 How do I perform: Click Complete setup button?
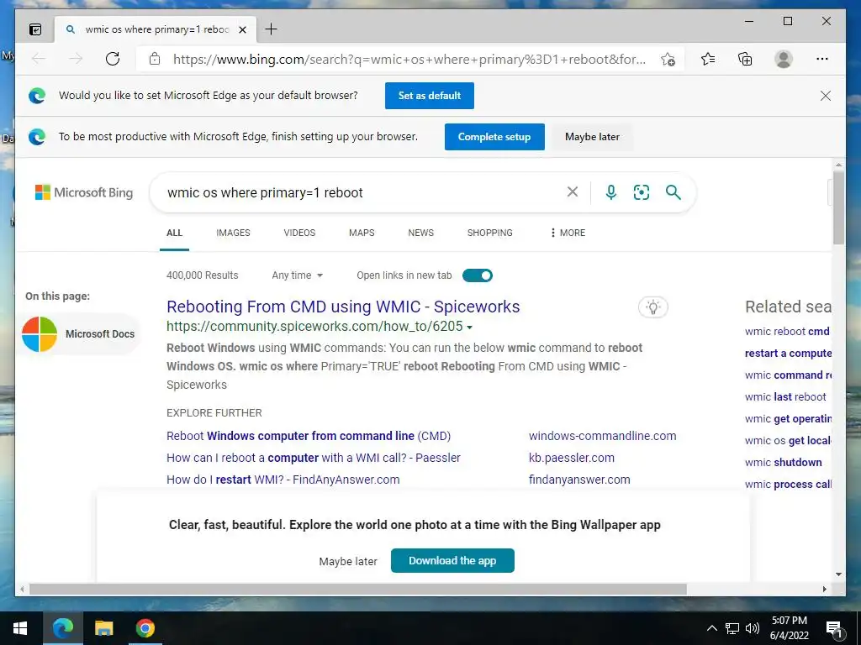(494, 137)
